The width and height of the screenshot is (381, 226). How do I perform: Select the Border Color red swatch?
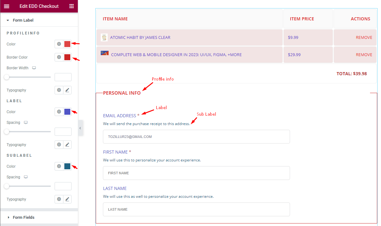pyautogui.click(x=67, y=57)
